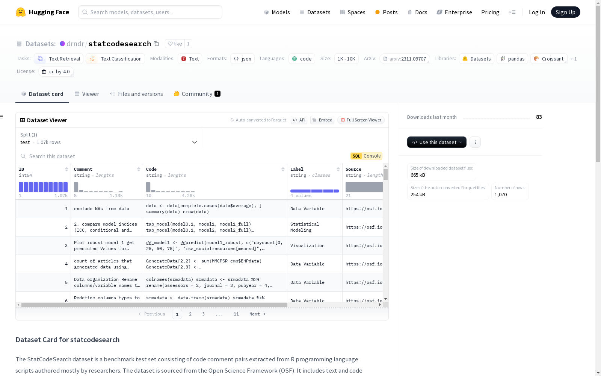Click the Next page button
Image resolution: width=601 pixels, height=376 pixels.
(258, 314)
